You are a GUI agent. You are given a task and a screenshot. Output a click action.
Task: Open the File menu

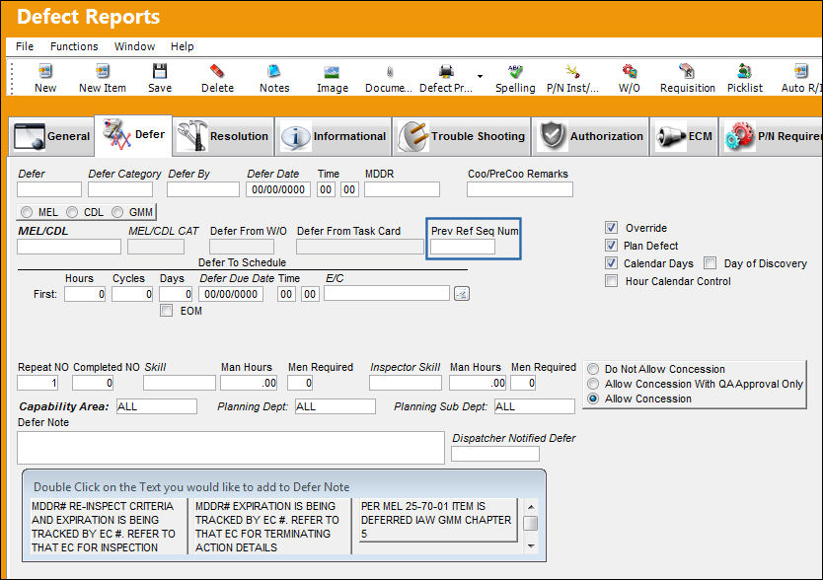[x=25, y=46]
